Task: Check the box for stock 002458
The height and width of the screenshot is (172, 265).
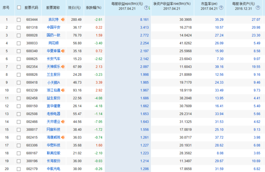Action: 19,98
